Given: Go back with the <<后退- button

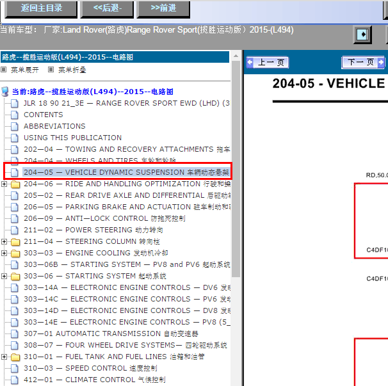Looking at the screenshot, I should [107, 9].
